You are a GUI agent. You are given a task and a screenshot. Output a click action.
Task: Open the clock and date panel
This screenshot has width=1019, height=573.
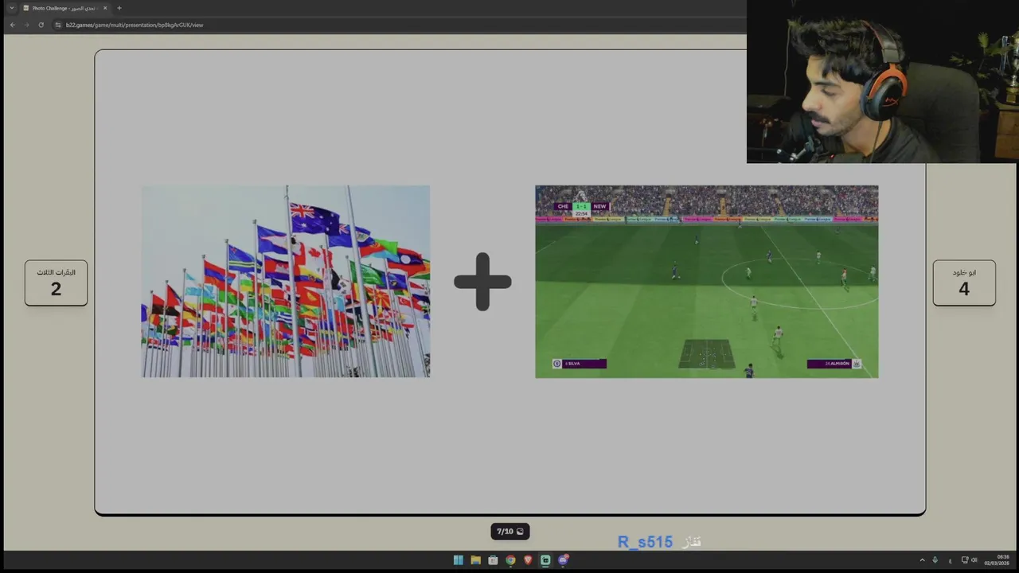pos(998,560)
